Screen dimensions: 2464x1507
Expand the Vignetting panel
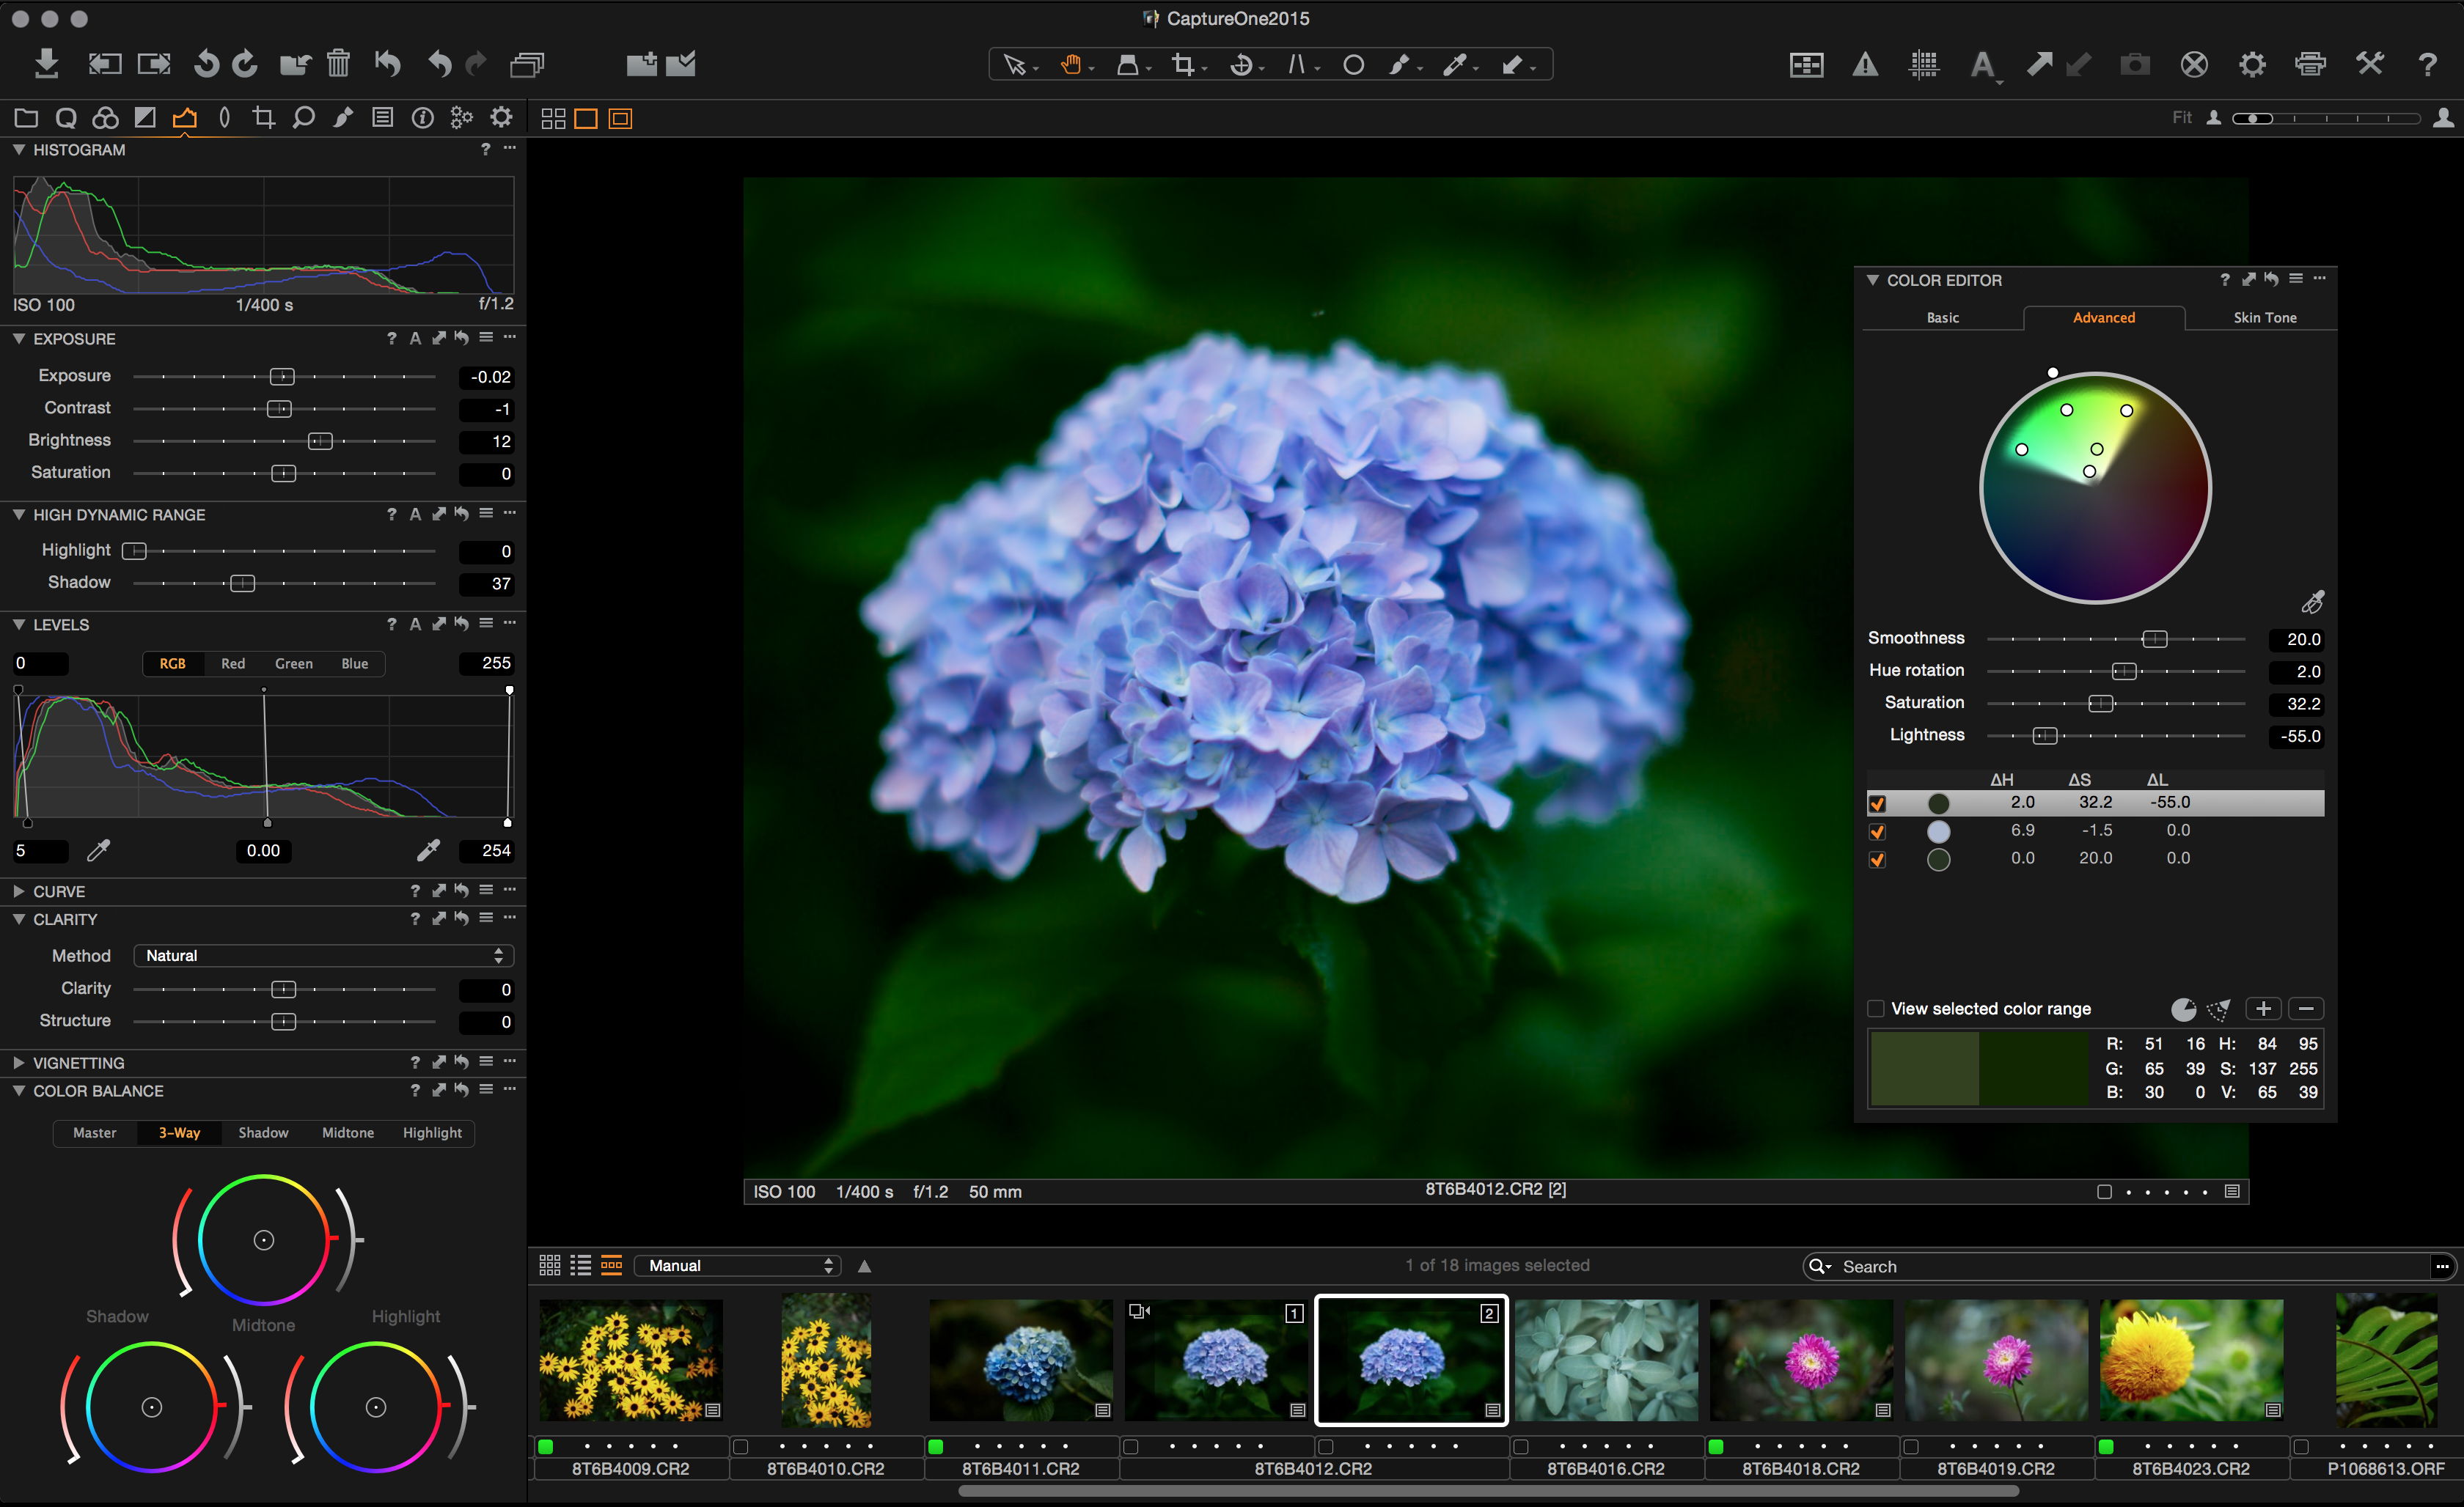point(18,1062)
